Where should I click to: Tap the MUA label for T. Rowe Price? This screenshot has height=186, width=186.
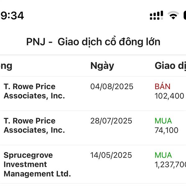(x=163, y=121)
